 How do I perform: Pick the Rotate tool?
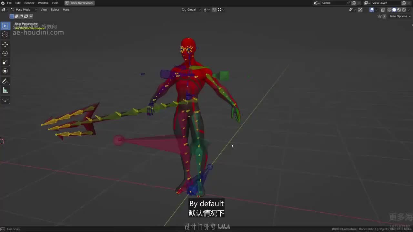click(5, 53)
